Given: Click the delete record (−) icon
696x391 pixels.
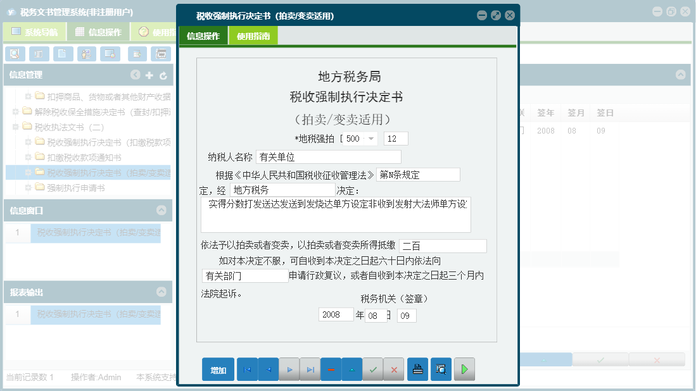Looking at the screenshot, I should 331,369.
